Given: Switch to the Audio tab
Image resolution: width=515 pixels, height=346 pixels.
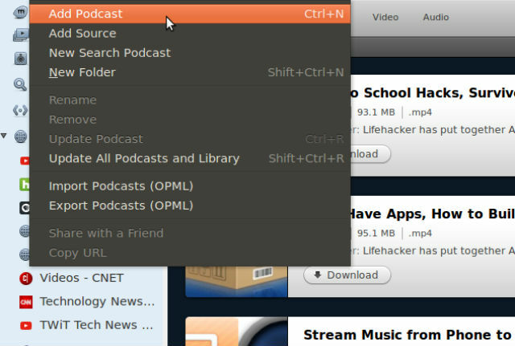Looking at the screenshot, I should (435, 17).
